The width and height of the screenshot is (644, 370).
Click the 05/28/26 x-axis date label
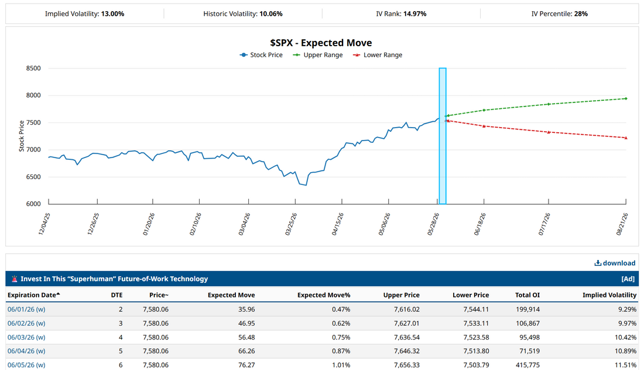433,224
